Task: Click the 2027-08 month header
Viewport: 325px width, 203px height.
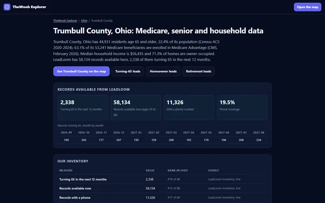Action: click(x=259, y=133)
